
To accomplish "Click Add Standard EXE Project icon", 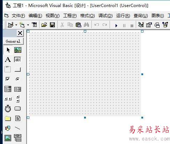I will pyautogui.click(x=10, y=25).
